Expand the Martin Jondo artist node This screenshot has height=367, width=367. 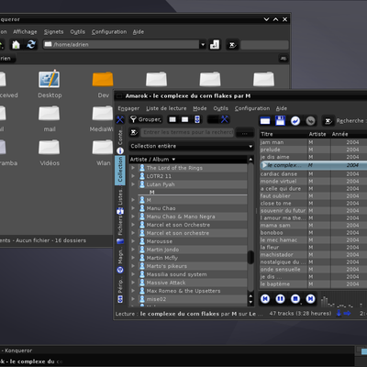(x=133, y=250)
